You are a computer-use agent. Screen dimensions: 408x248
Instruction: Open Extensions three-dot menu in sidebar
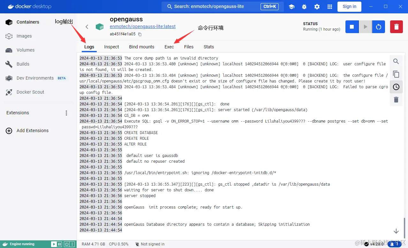[x=66, y=113]
